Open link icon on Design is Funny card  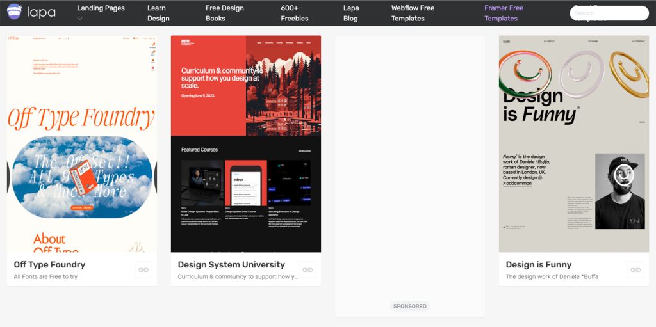[x=635, y=269]
